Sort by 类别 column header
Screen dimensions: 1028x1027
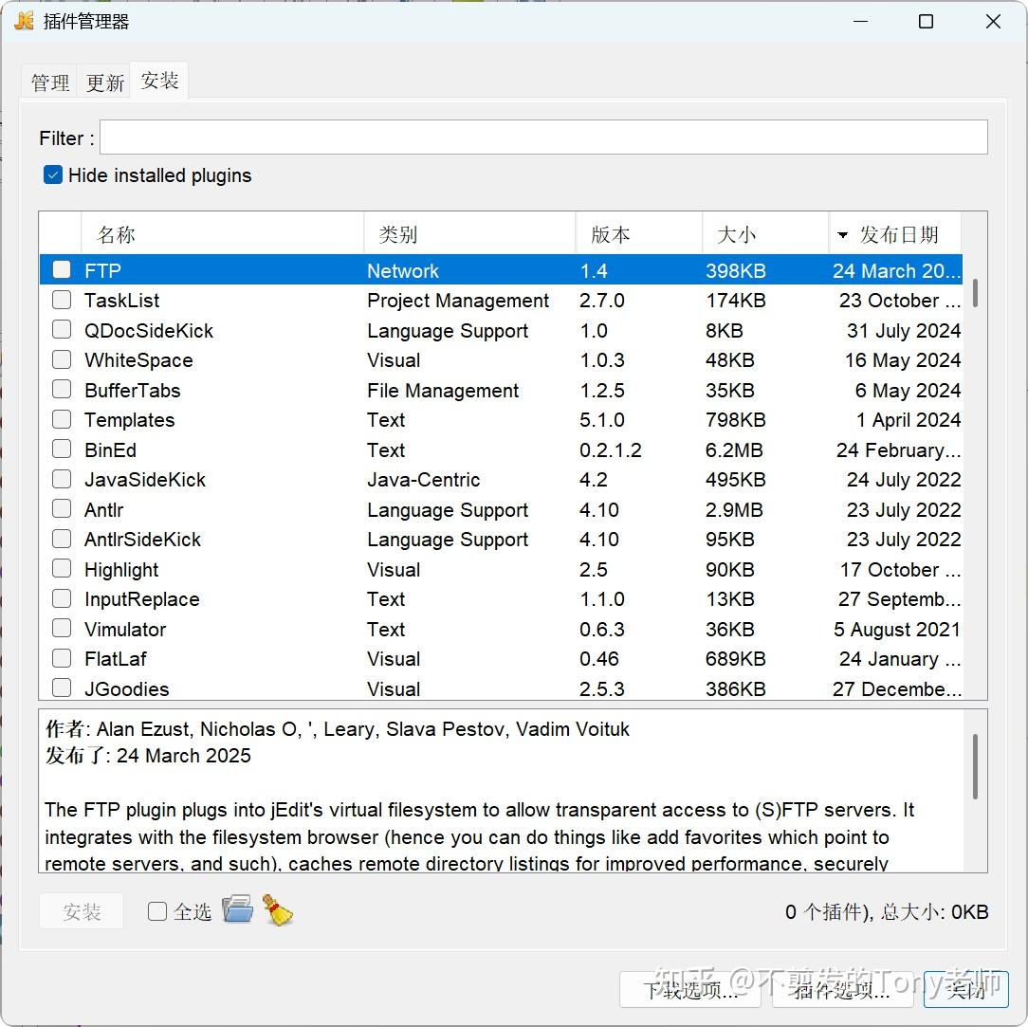tap(469, 234)
